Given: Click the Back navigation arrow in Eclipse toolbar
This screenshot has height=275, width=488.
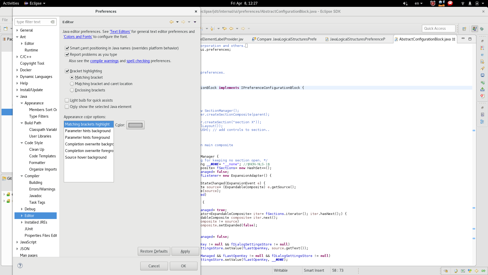Looking at the screenshot, I should click(x=231, y=29).
